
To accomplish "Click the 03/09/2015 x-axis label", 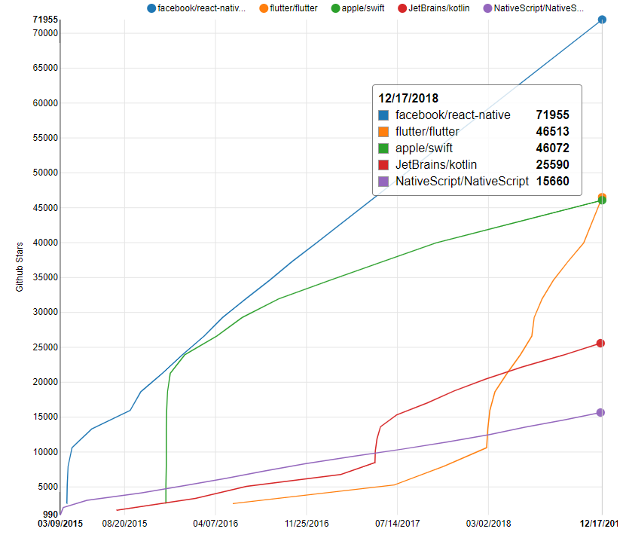I will pyautogui.click(x=60, y=523).
